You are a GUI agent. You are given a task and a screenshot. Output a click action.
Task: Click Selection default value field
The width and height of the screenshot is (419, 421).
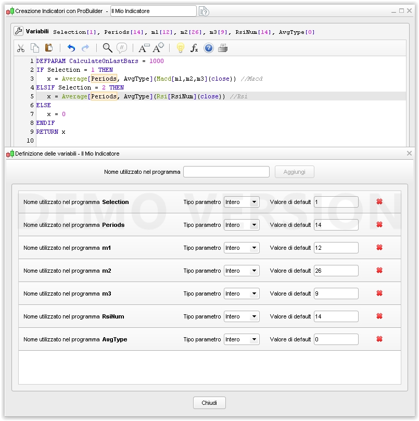336,202
